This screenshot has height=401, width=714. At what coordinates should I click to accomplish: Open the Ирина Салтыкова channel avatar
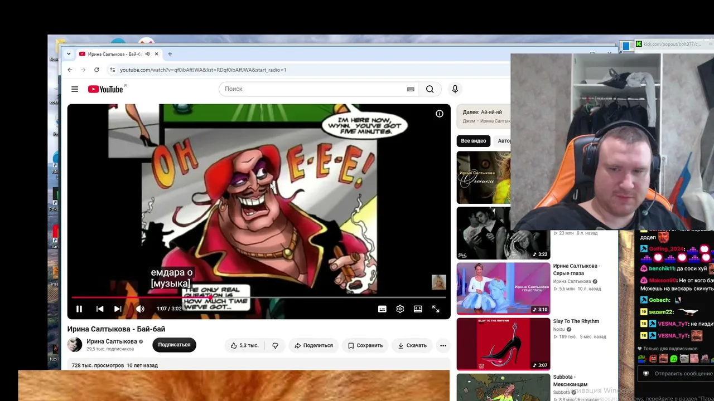click(75, 345)
